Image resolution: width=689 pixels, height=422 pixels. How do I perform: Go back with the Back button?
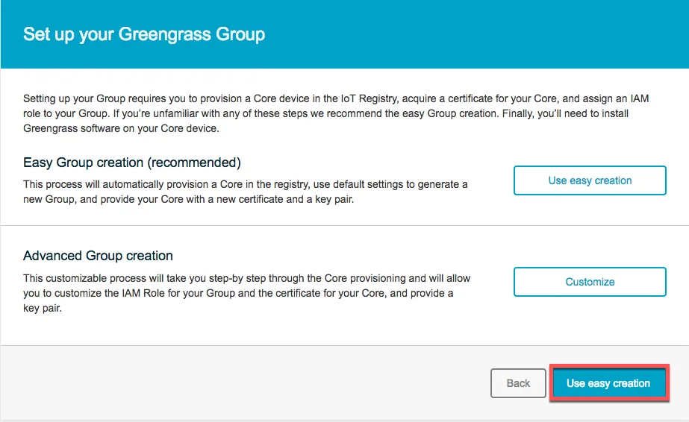click(518, 383)
